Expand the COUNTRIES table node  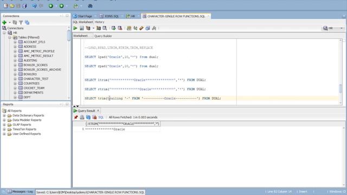(15, 83)
